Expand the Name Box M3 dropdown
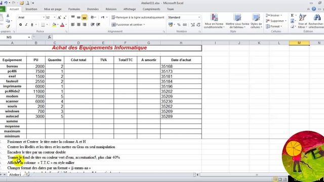324x182 pixels. coord(29,37)
